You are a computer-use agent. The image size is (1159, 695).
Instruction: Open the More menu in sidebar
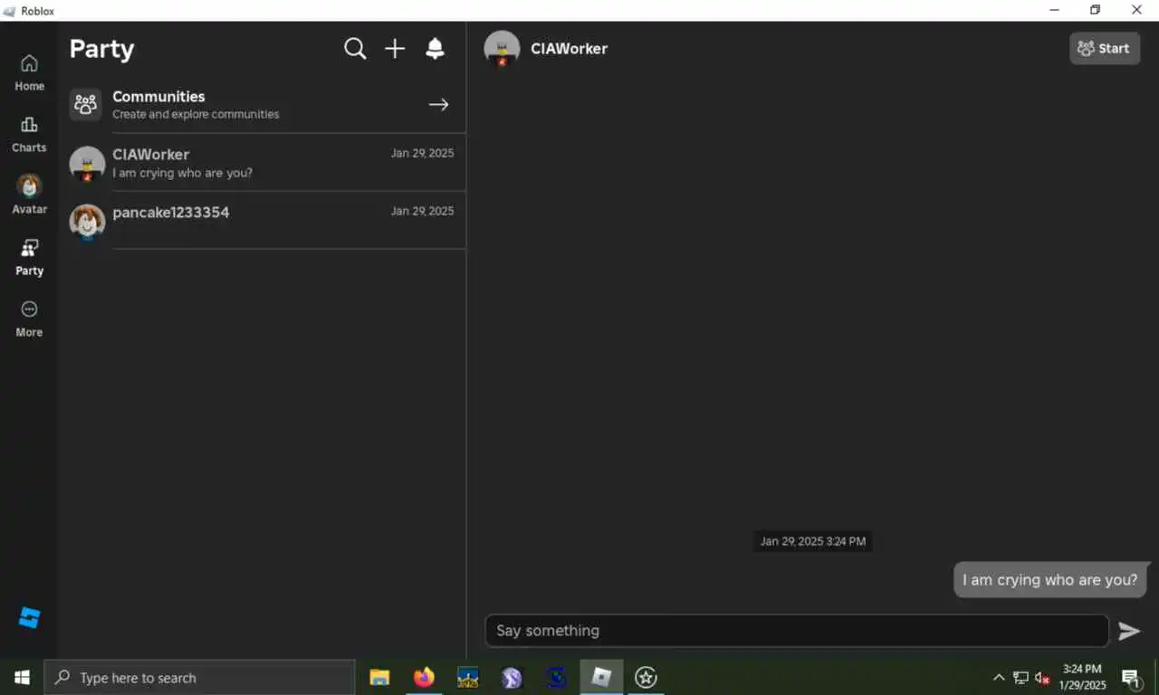tap(29, 319)
